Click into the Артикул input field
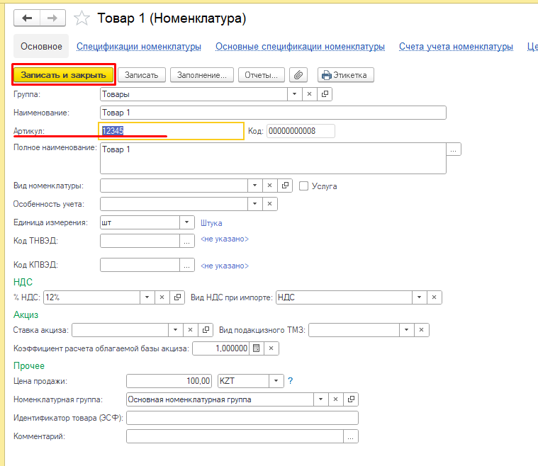 pyautogui.click(x=172, y=131)
